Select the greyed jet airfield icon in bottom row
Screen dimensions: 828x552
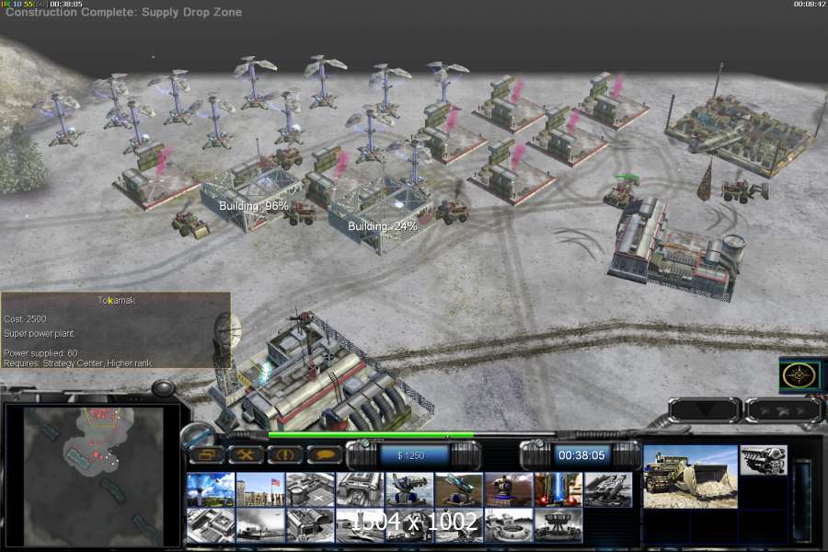point(360,525)
